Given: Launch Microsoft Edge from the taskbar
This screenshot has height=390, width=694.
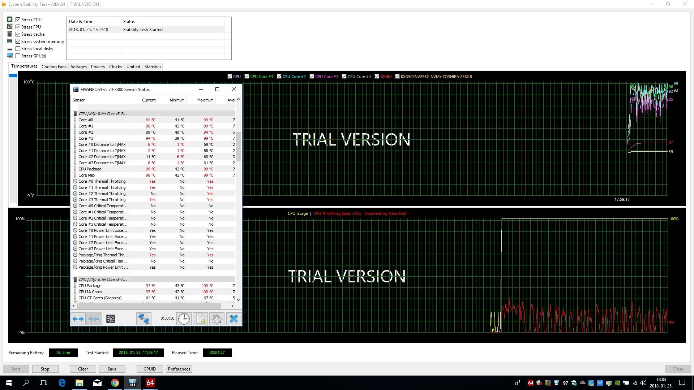Looking at the screenshot, I should (62, 383).
